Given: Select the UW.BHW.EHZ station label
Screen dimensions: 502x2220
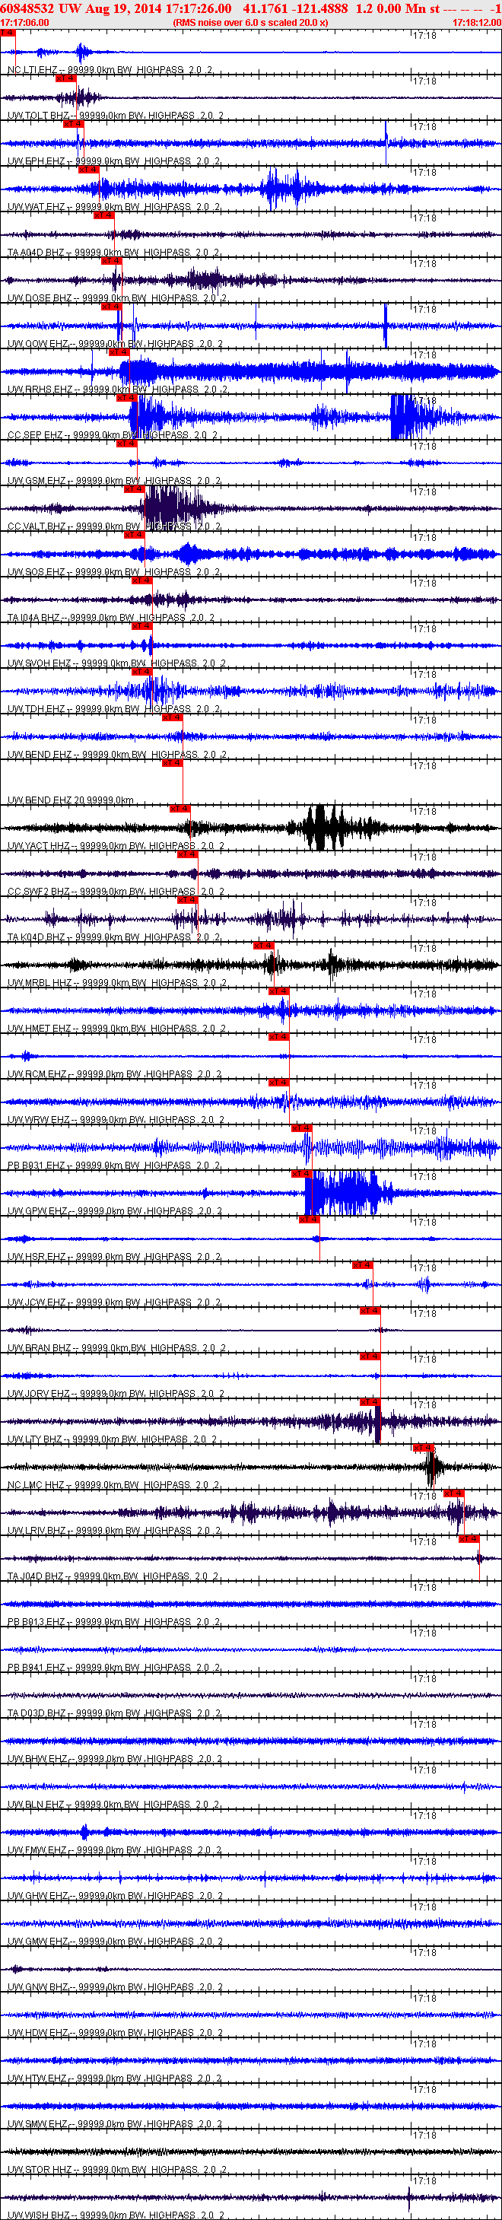Looking at the screenshot, I should click(x=115, y=1760).
